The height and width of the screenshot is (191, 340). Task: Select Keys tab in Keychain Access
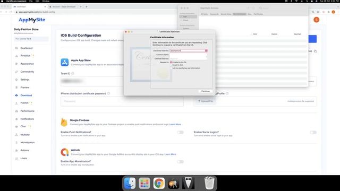click(x=250, y=14)
